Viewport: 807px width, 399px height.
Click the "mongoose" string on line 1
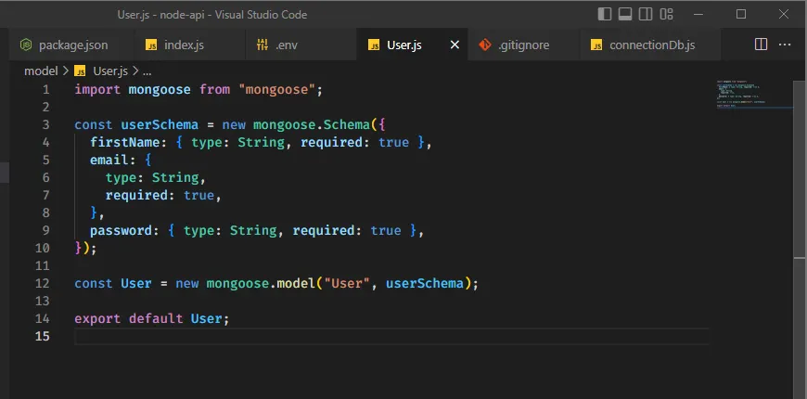coord(277,90)
